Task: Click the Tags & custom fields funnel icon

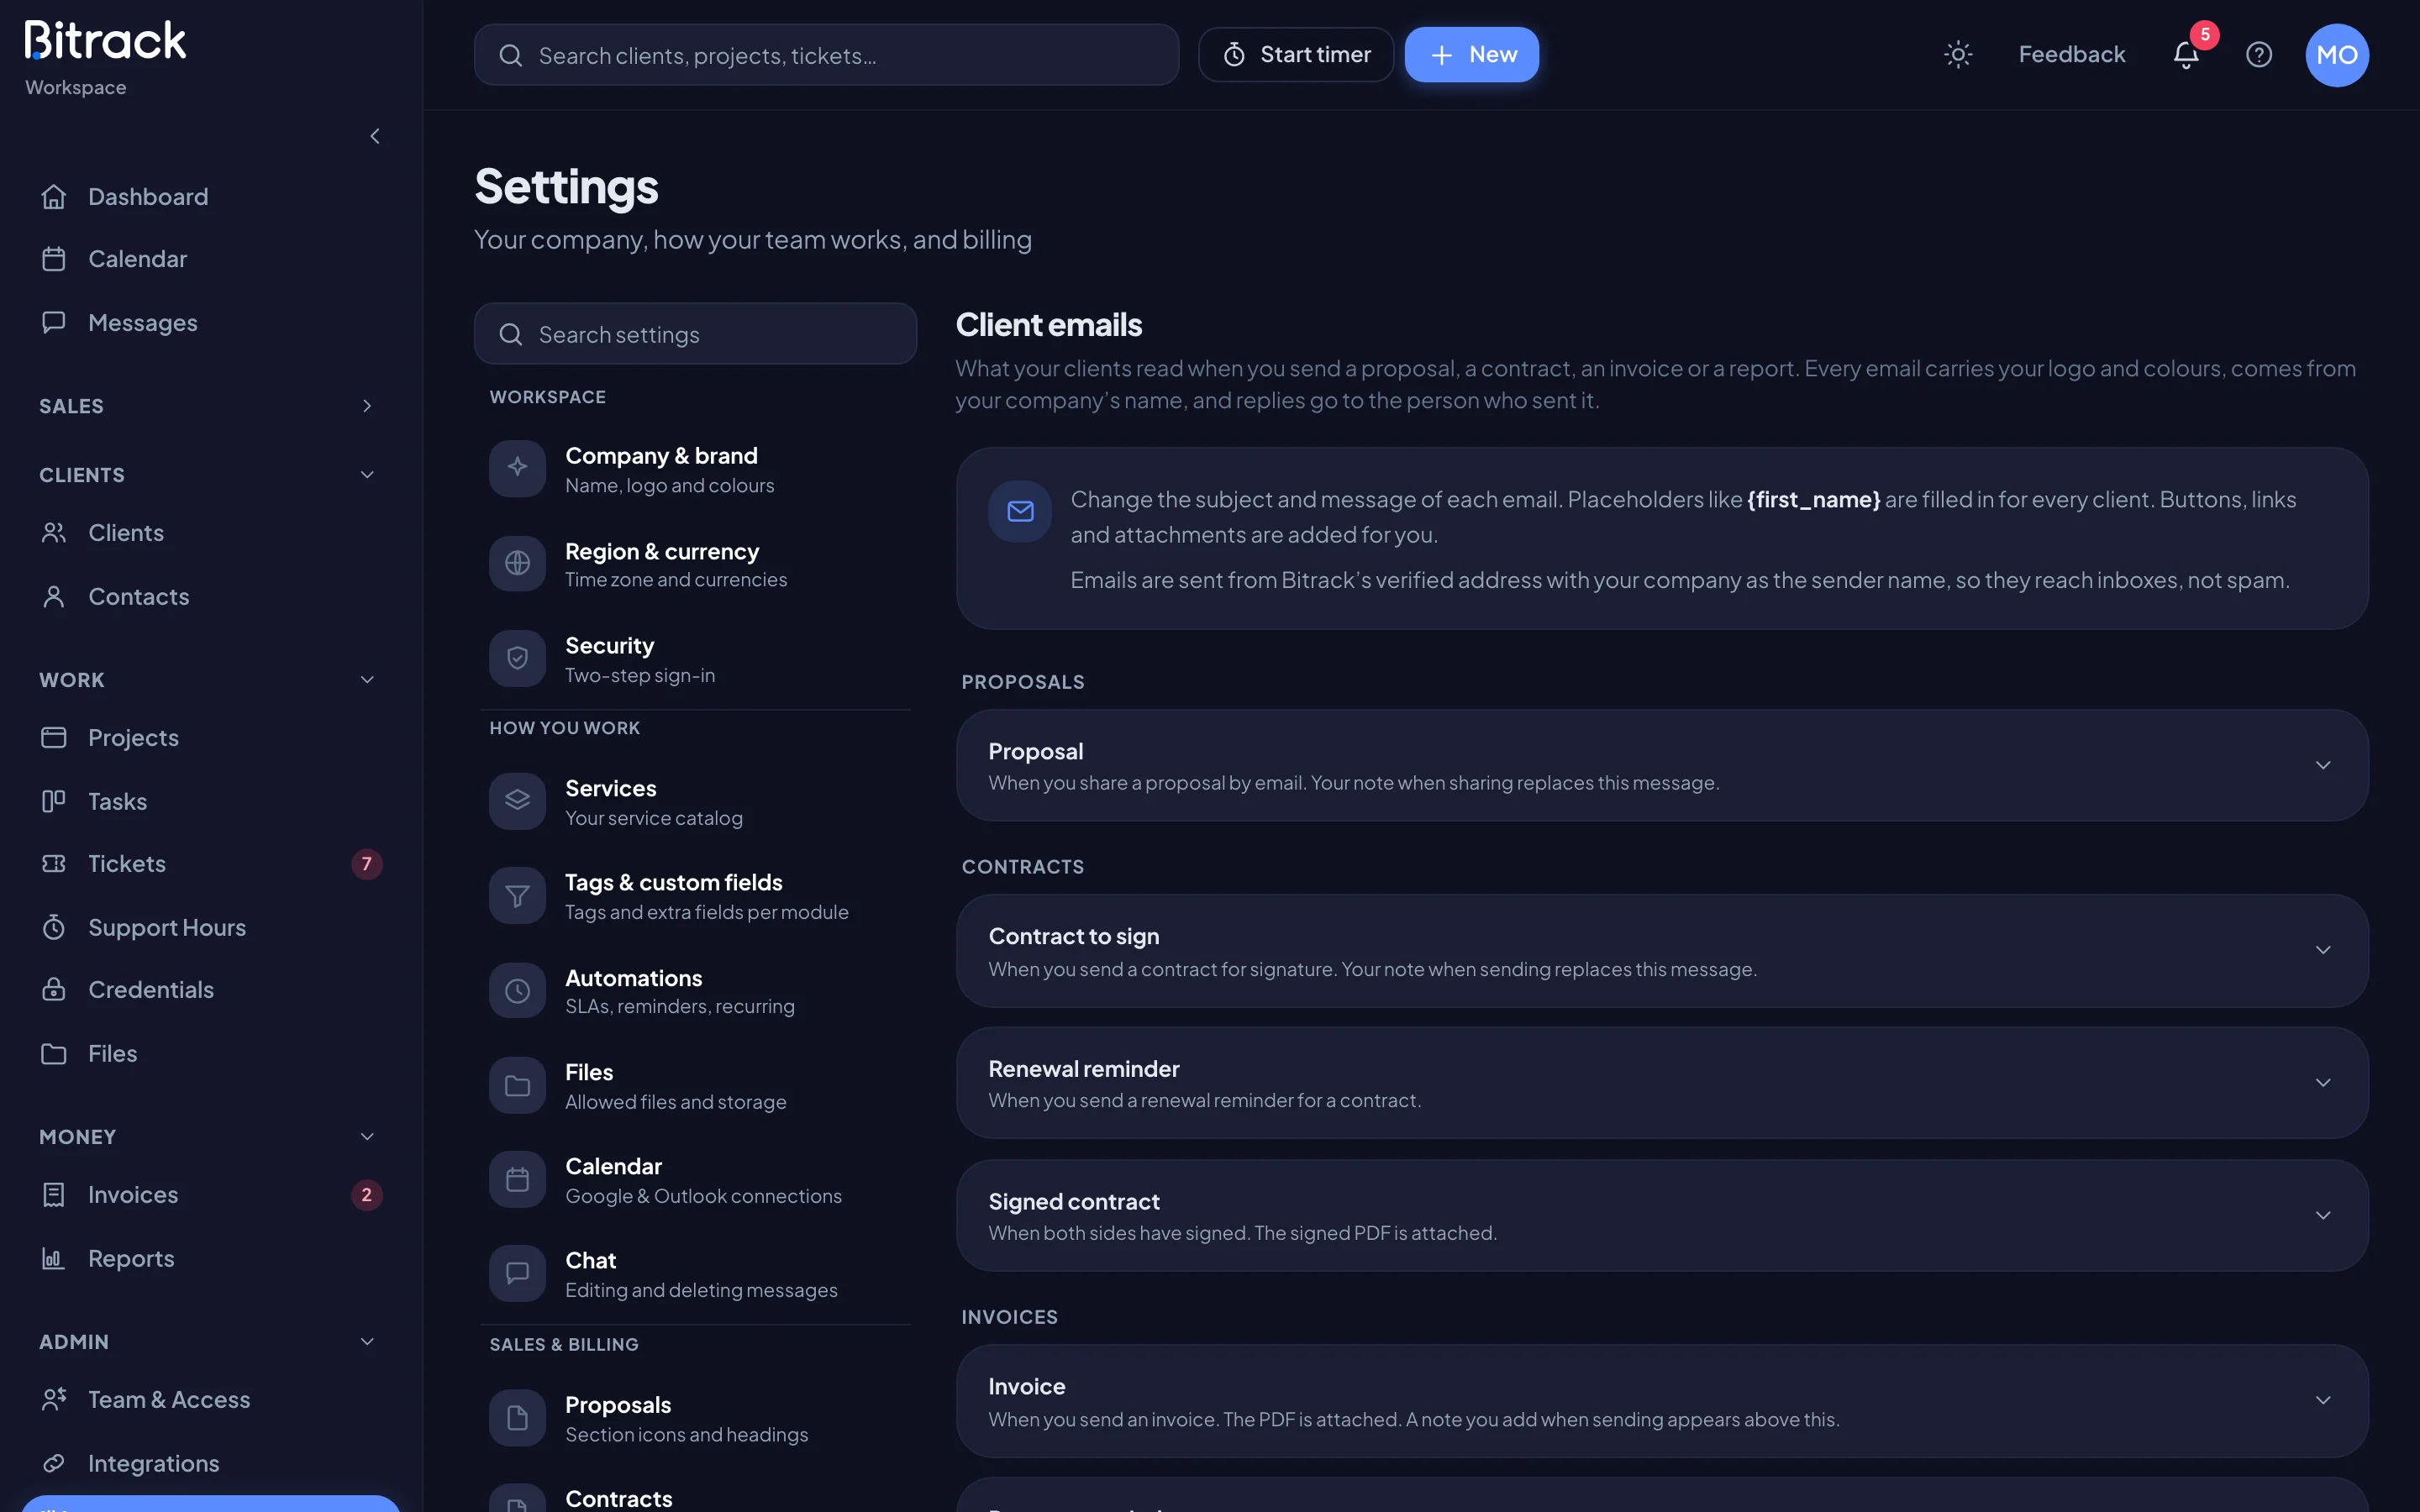Action: [517, 896]
